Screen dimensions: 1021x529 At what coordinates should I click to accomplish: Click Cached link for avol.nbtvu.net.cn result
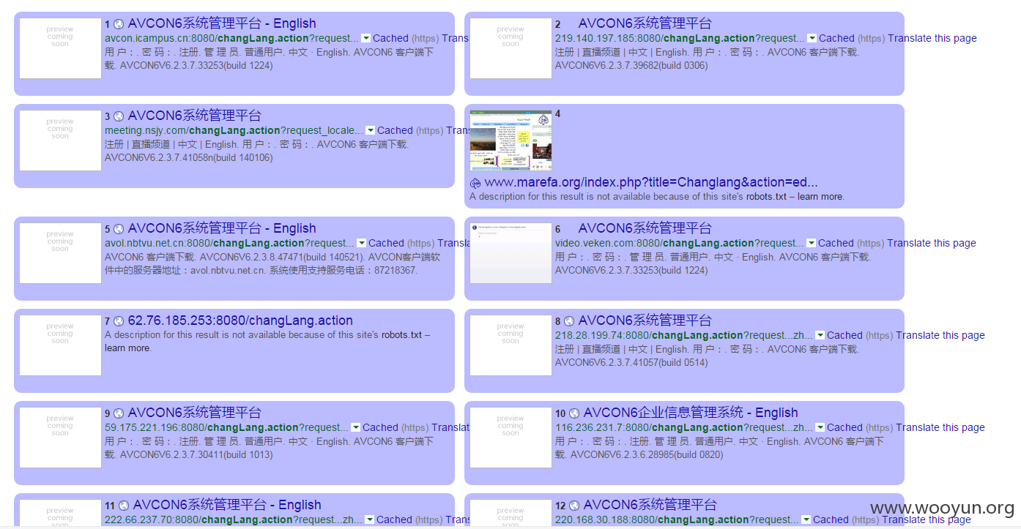pyautogui.click(x=386, y=243)
